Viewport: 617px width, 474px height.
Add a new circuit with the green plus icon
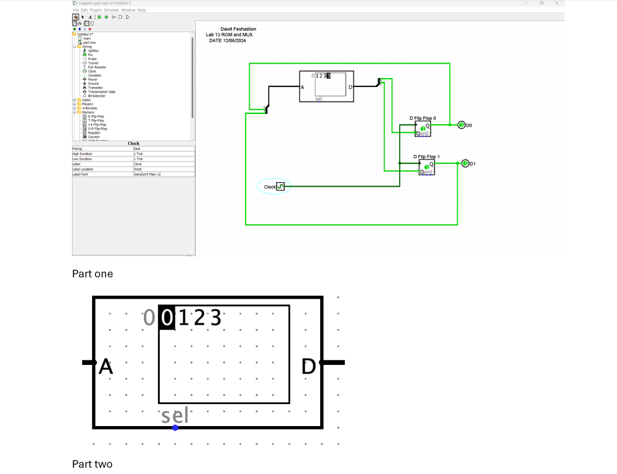coord(75,29)
